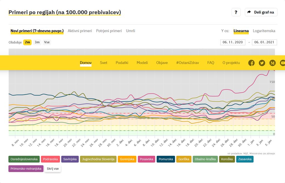The height and width of the screenshot is (183, 285).
Task: Switch to Umrli tab
Action: [x=131, y=31]
